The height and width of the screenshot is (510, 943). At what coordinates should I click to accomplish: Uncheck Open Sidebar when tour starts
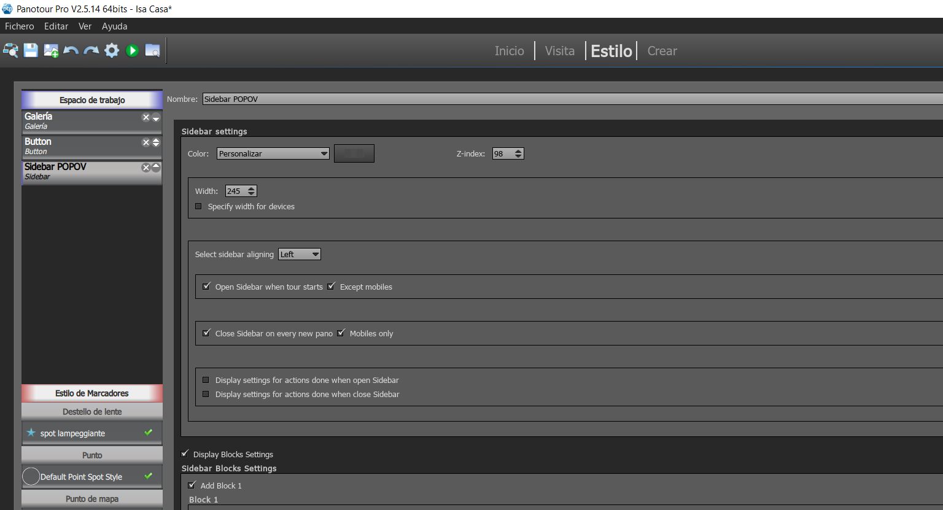pos(206,287)
